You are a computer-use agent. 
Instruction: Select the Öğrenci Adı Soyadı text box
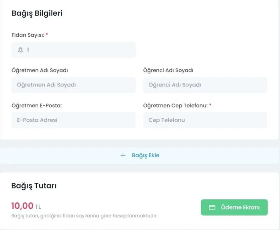(205, 85)
